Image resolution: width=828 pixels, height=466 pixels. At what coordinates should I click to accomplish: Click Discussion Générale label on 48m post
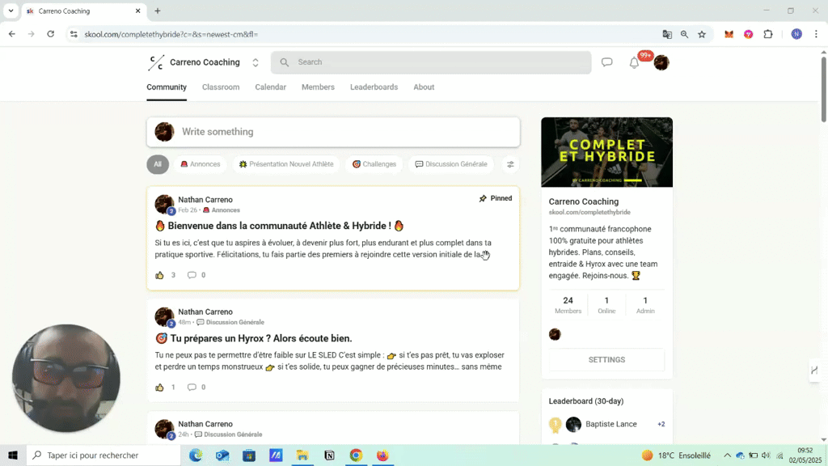click(230, 322)
